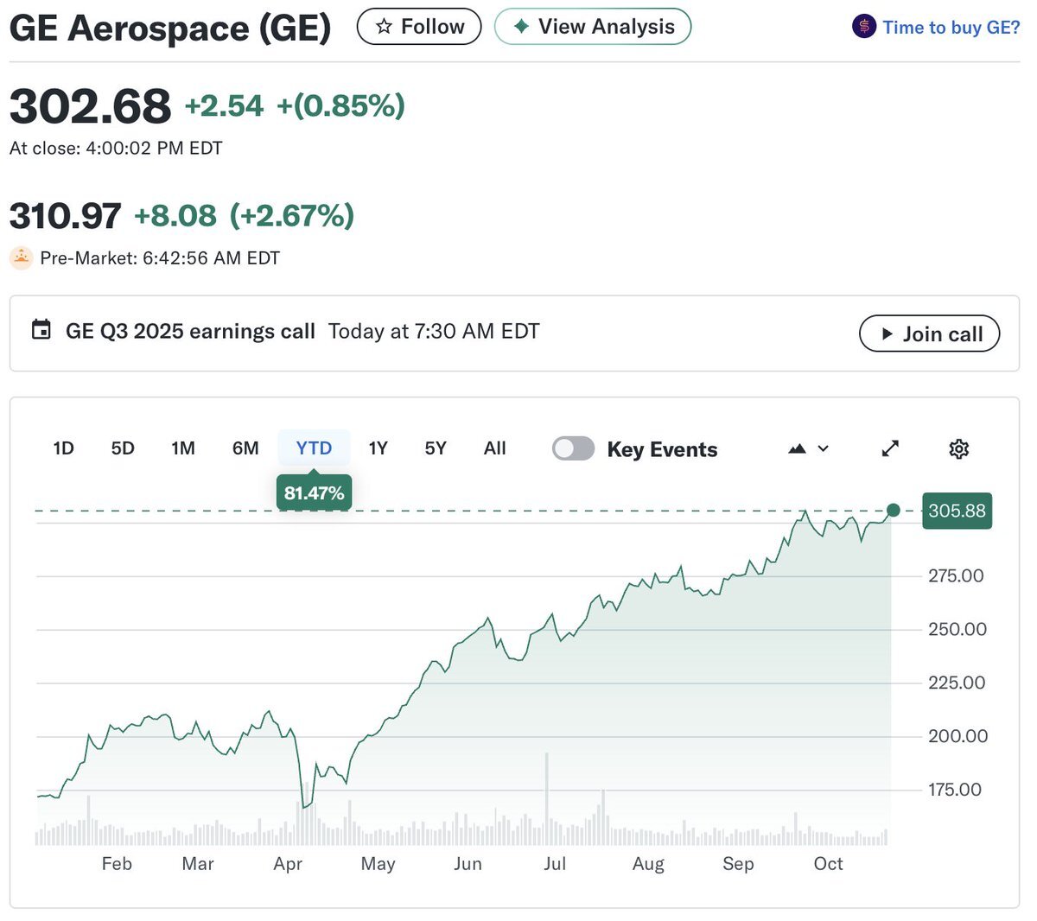Image resolution: width=1037 pixels, height=921 pixels.
Task: Select the 1M chart range
Action: 183,448
